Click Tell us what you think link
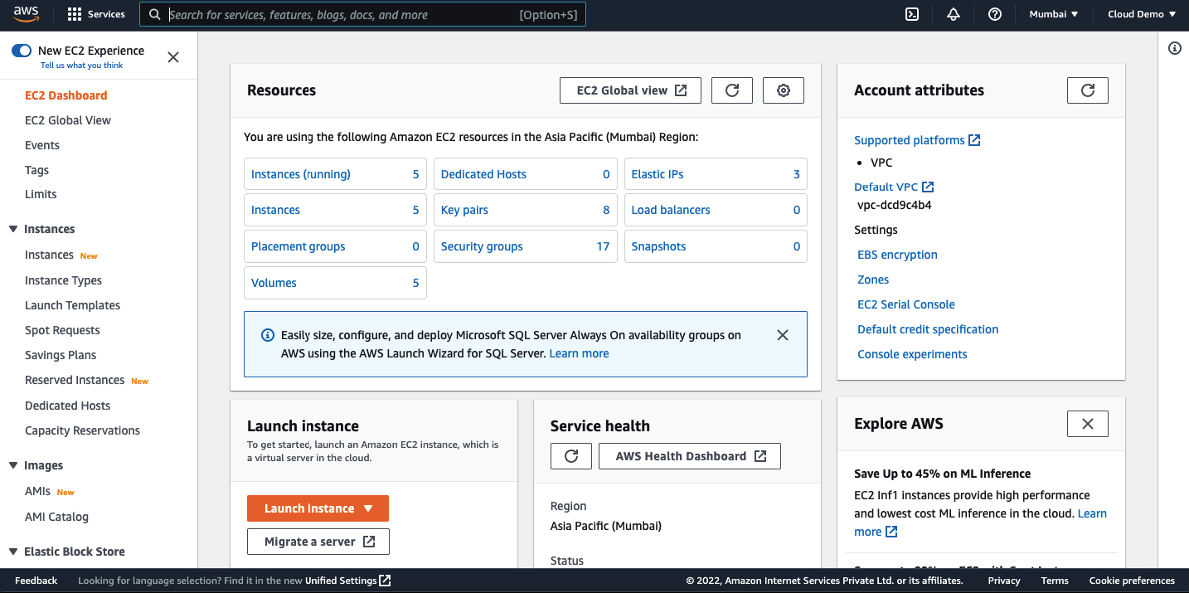The width and height of the screenshot is (1189, 593). click(x=82, y=66)
